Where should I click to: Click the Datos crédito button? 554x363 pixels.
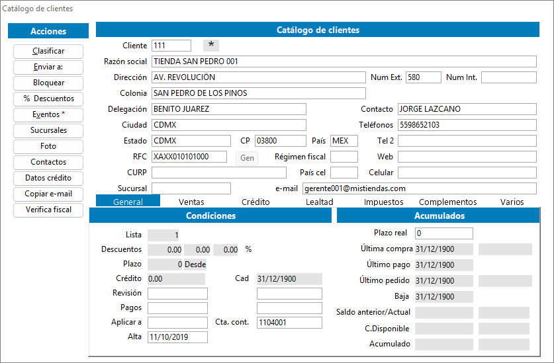(x=48, y=179)
